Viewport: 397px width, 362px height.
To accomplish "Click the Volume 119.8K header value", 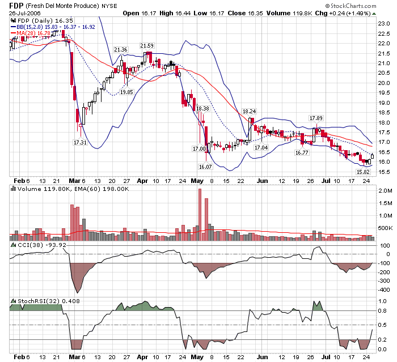I will pos(289,13).
